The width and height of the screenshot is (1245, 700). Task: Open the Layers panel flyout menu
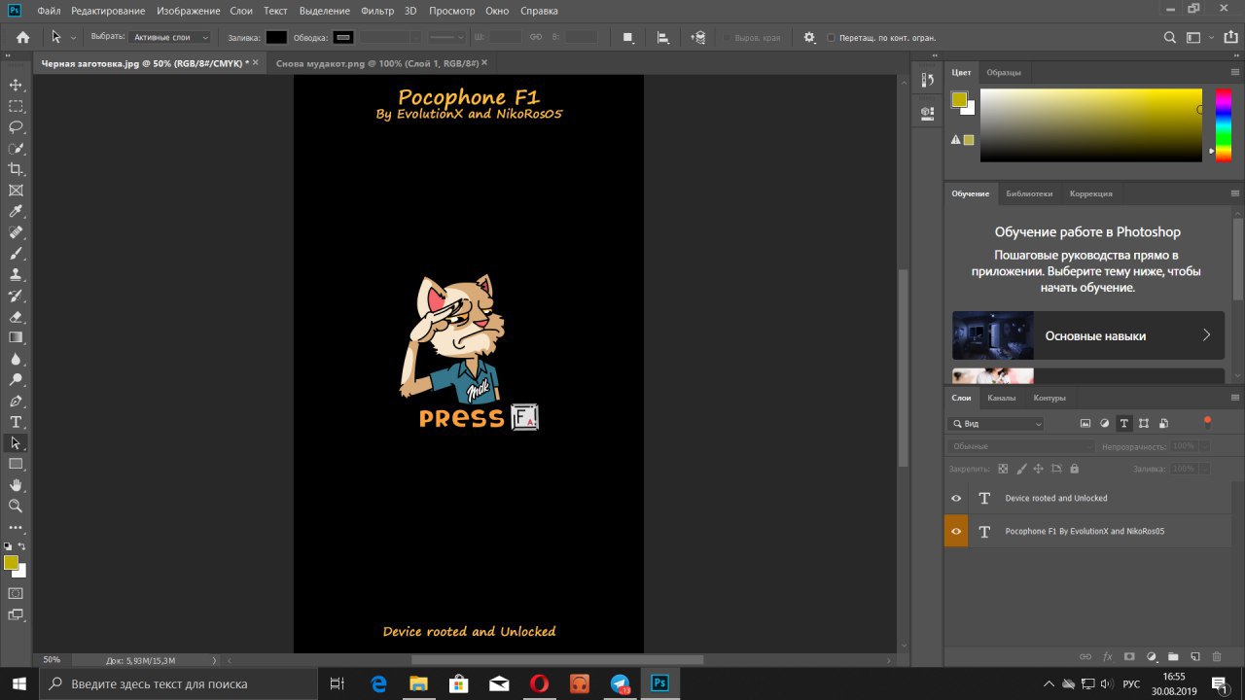(1235, 398)
